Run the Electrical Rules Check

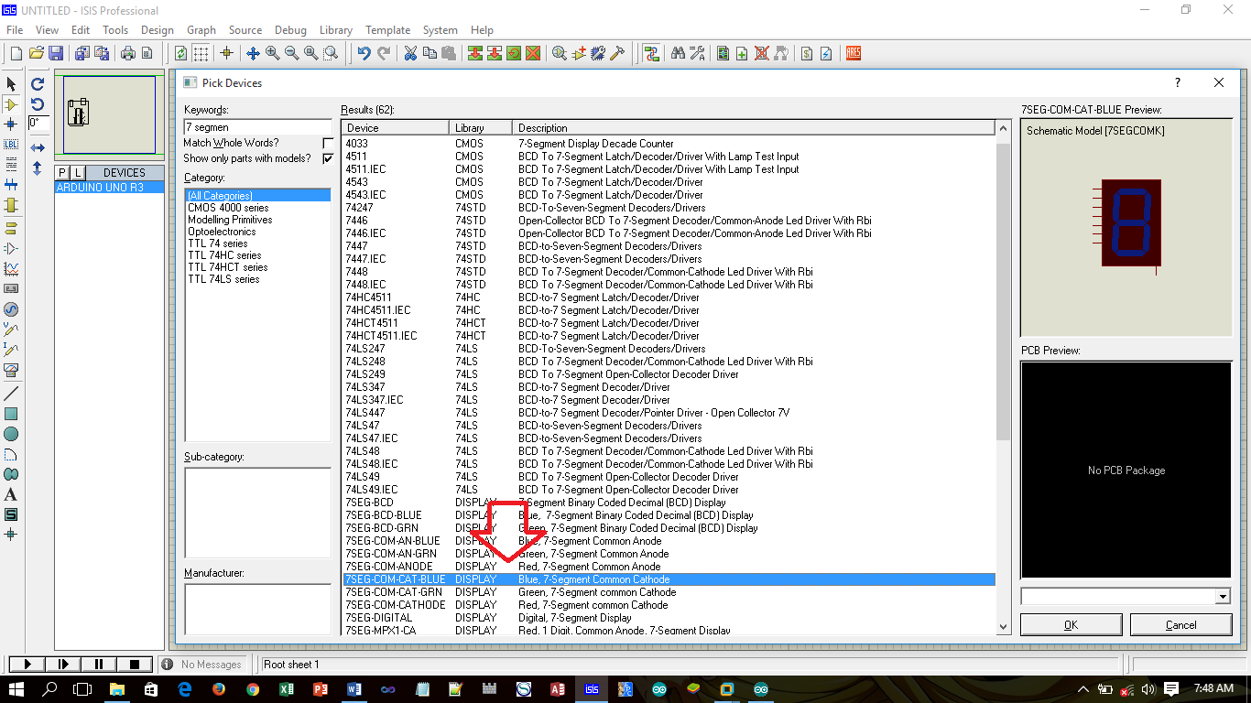click(826, 53)
